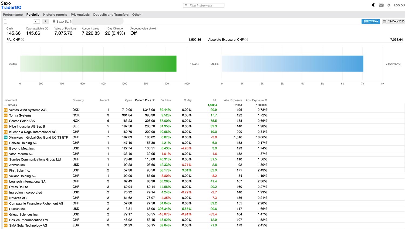The image size is (405, 229).
Task: Click the positions table vertical scrollbar
Action: click(404, 138)
